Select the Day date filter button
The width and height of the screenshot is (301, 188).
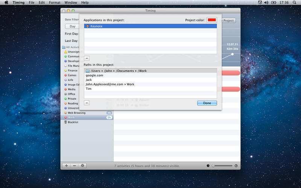[x=72, y=26]
